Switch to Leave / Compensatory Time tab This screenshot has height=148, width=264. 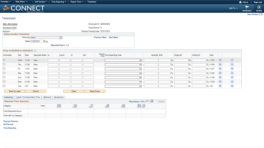pyautogui.click(x=28, y=97)
